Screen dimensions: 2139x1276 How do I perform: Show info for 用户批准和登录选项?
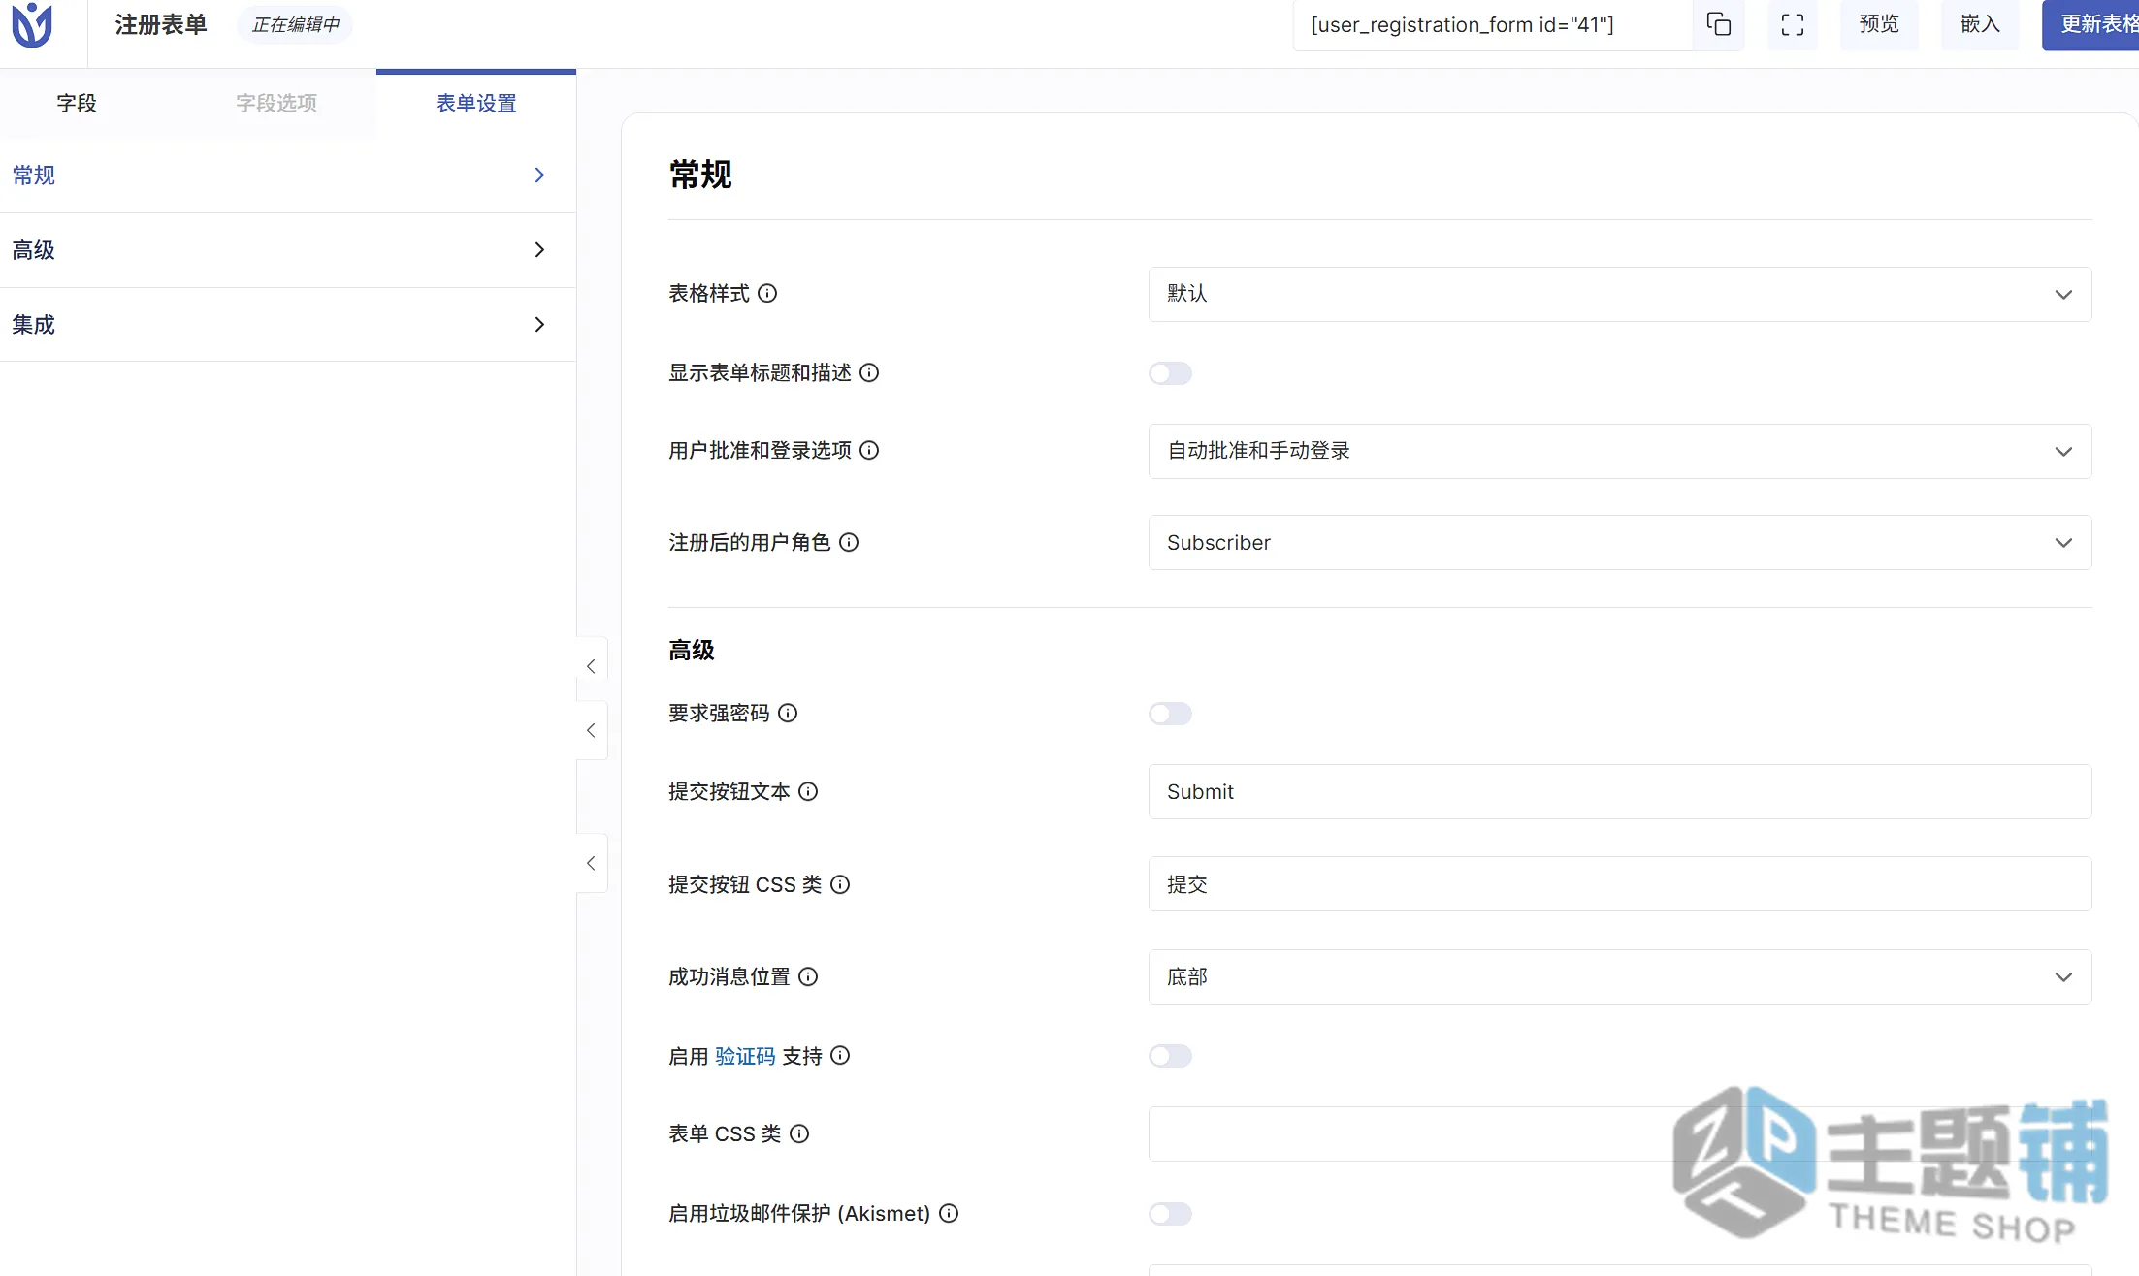point(869,450)
